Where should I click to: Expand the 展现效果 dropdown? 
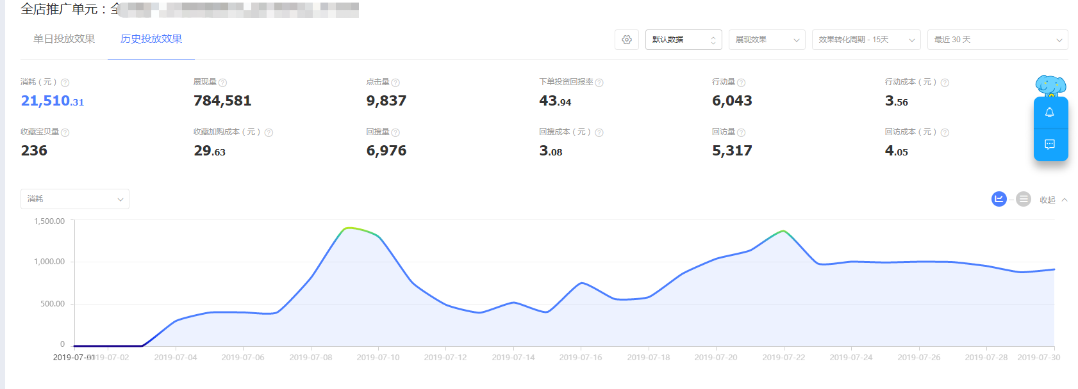(x=767, y=40)
